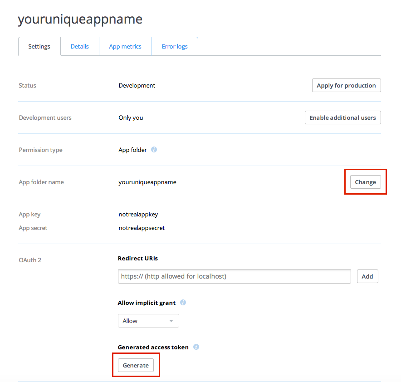
Task: Click the Development status value
Action: click(x=137, y=85)
